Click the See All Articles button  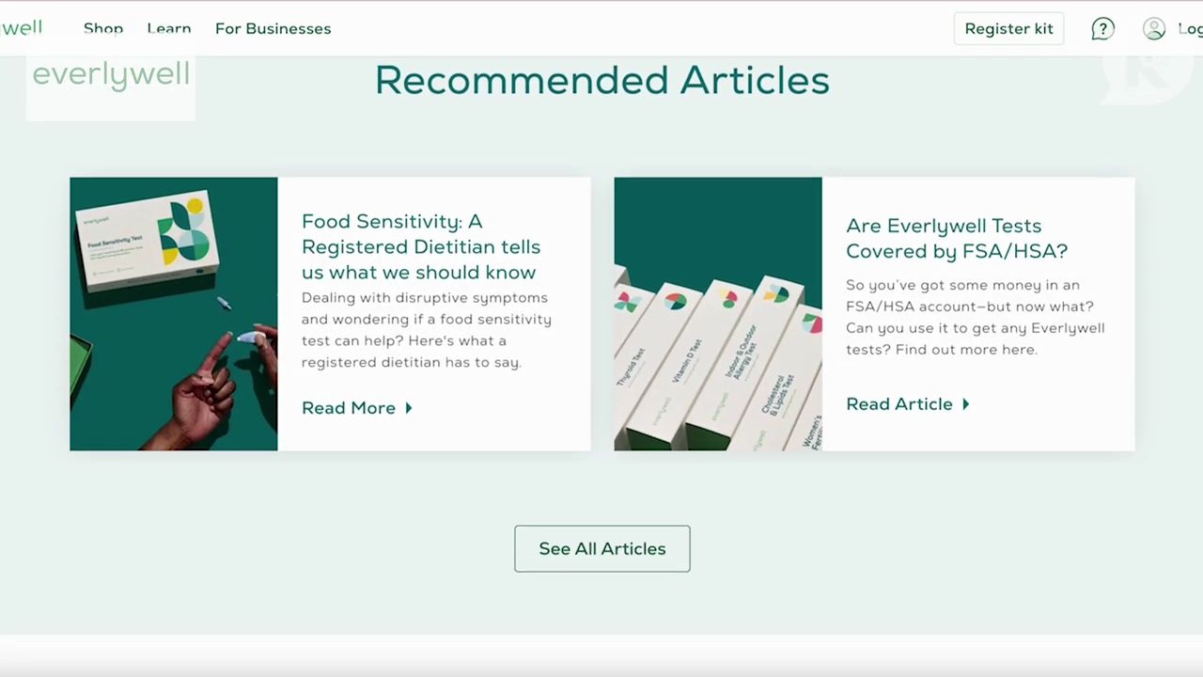(602, 548)
